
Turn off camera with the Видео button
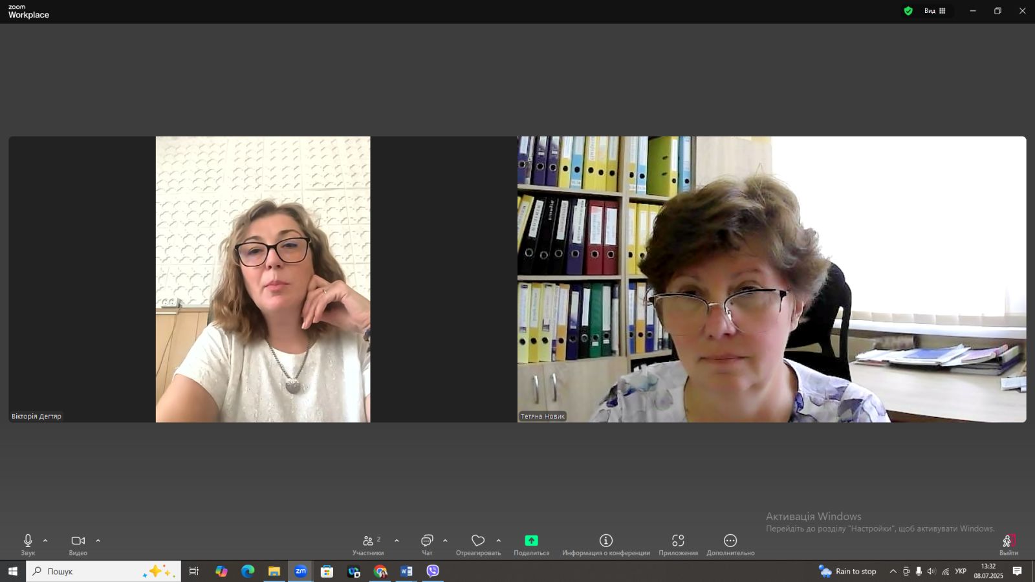[x=78, y=543]
